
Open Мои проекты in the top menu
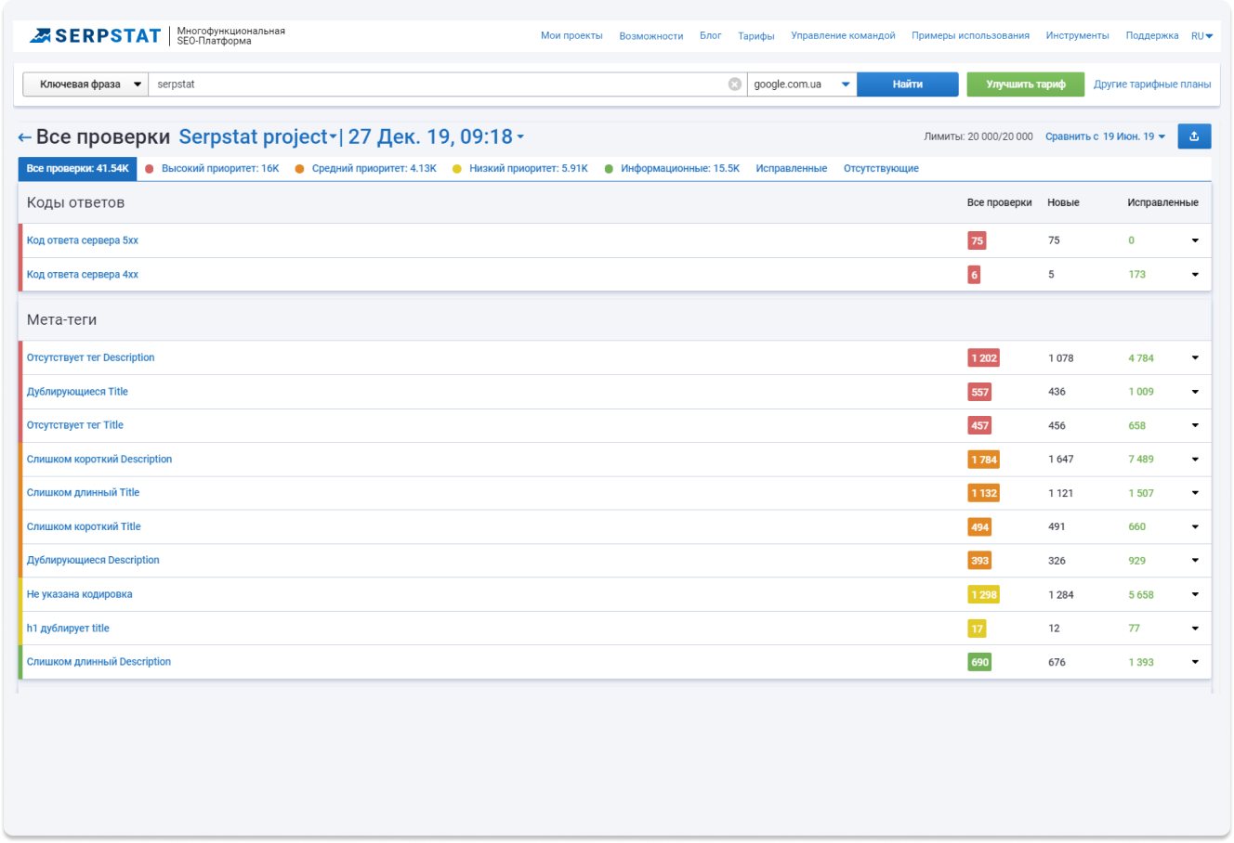[571, 36]
